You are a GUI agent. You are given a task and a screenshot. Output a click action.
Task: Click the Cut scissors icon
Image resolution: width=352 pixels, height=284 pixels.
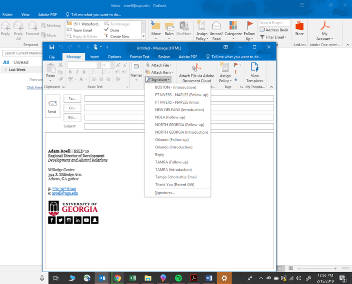click(x=61, y=65)
